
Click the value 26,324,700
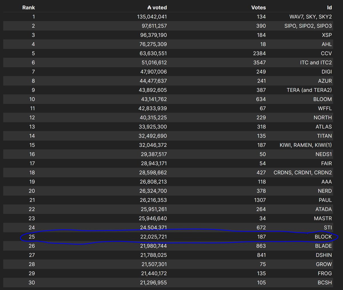point(154,190)
